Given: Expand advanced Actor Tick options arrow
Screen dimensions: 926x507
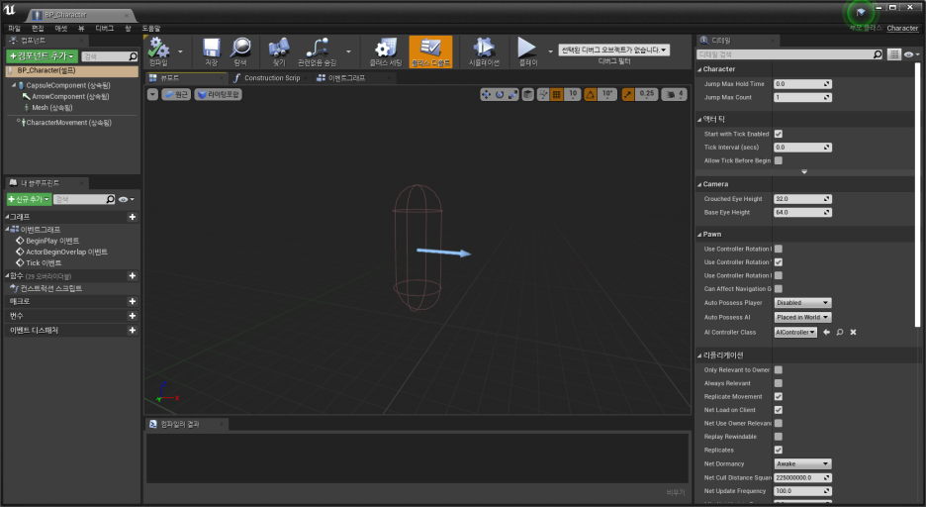Looking at the screenshot, I should 804,172.
